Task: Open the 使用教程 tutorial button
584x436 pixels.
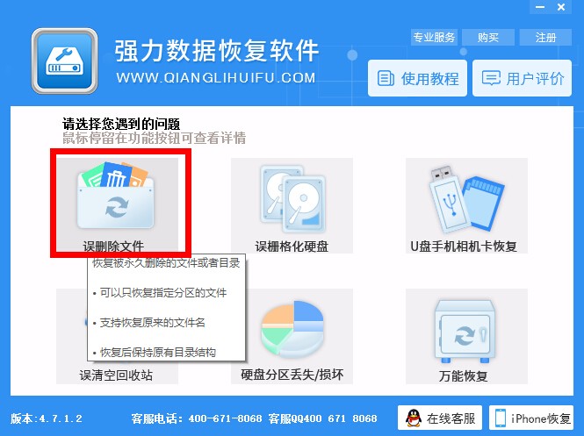Action: 417,78
